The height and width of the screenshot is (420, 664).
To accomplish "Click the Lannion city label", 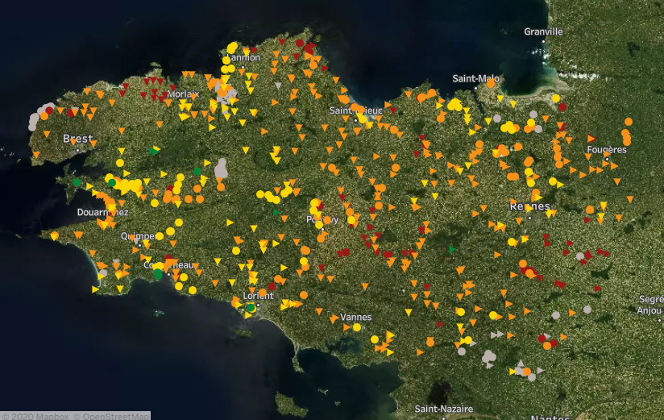I will coord(243,57).
